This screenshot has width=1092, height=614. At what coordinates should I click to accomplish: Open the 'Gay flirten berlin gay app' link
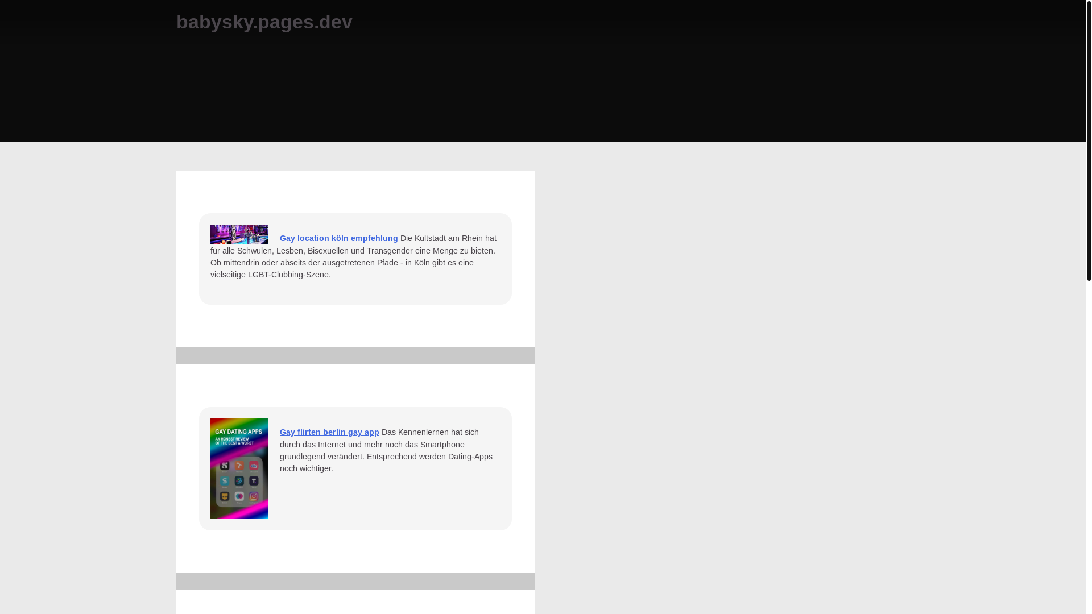click(x=329, y=432)
